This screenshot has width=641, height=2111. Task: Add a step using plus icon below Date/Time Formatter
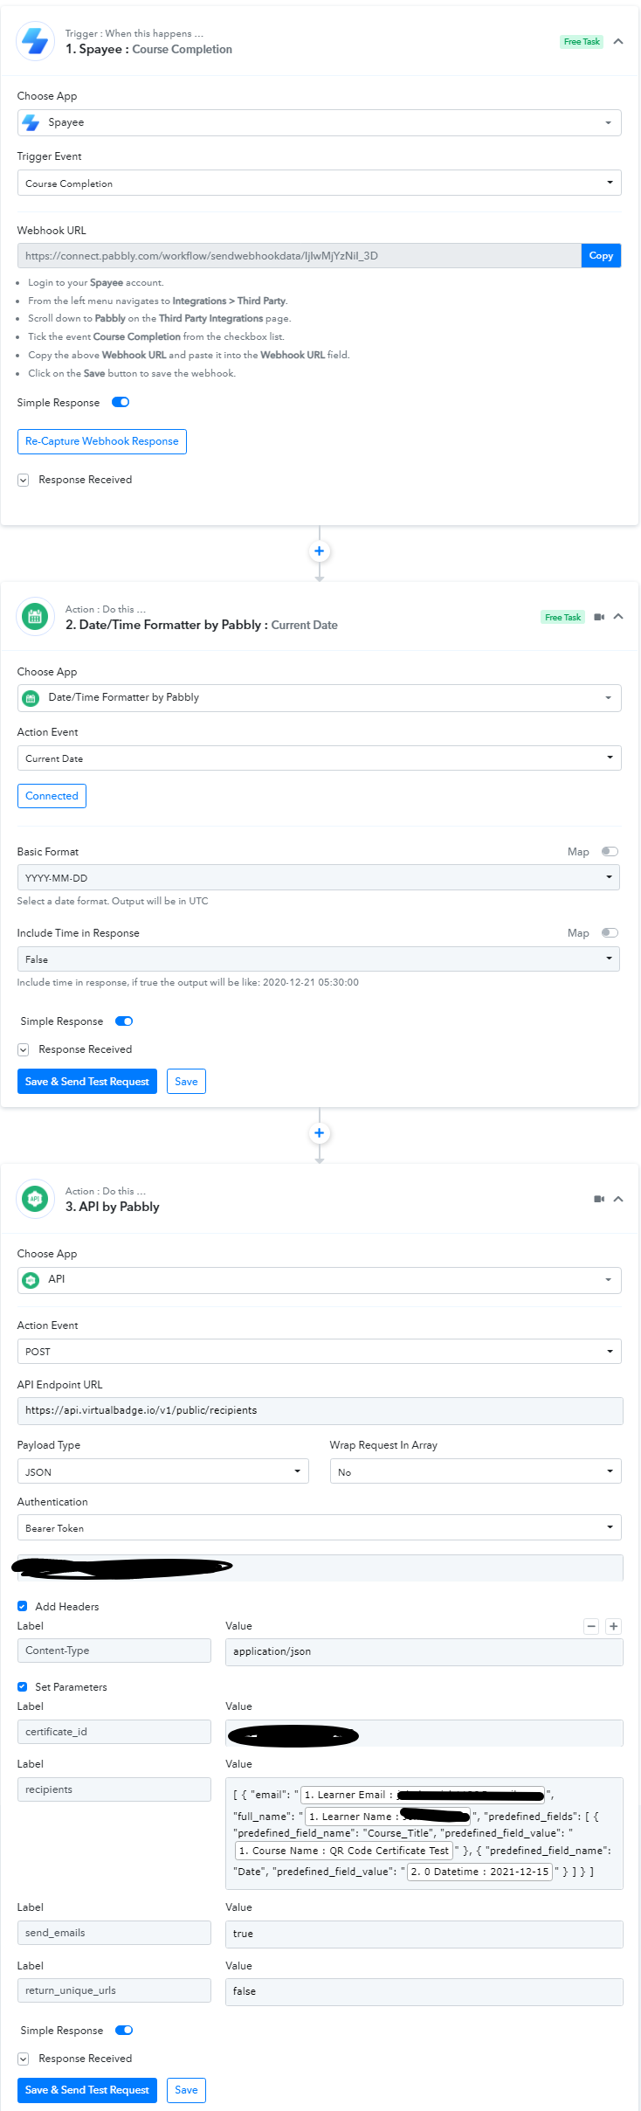pos(320,1133)
